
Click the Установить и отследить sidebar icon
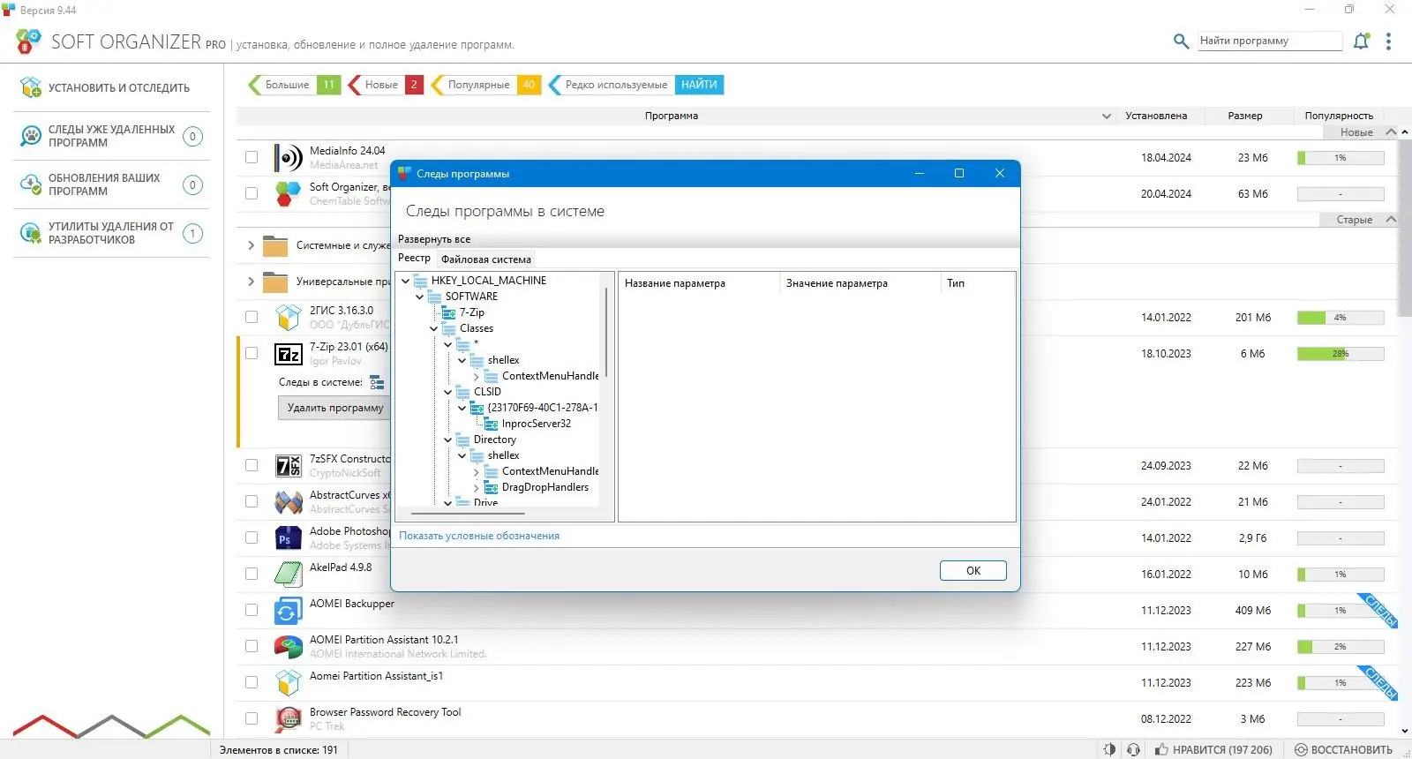[x=31, y=87]
